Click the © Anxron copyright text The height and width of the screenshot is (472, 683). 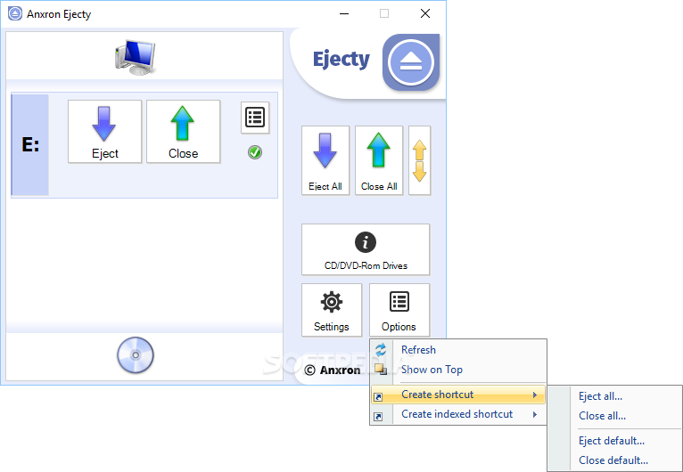tap(333, 370)
